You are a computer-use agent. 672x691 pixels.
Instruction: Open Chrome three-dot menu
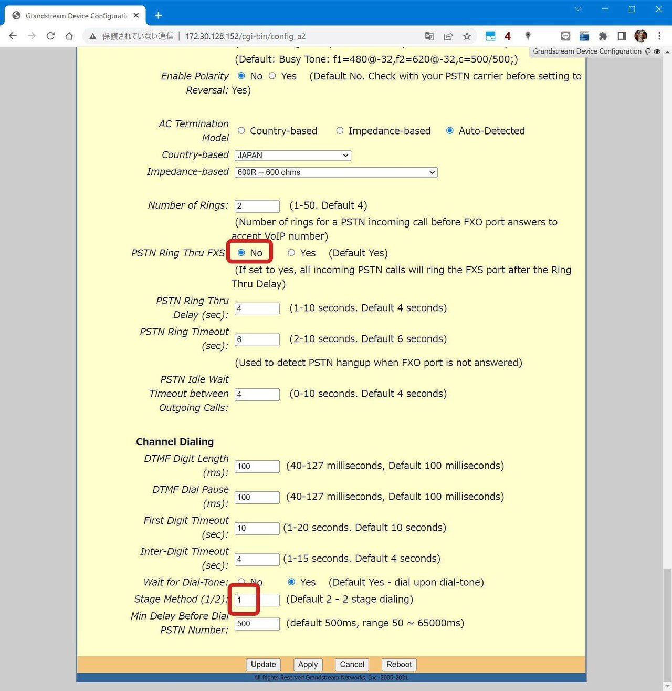pos(659,36)
